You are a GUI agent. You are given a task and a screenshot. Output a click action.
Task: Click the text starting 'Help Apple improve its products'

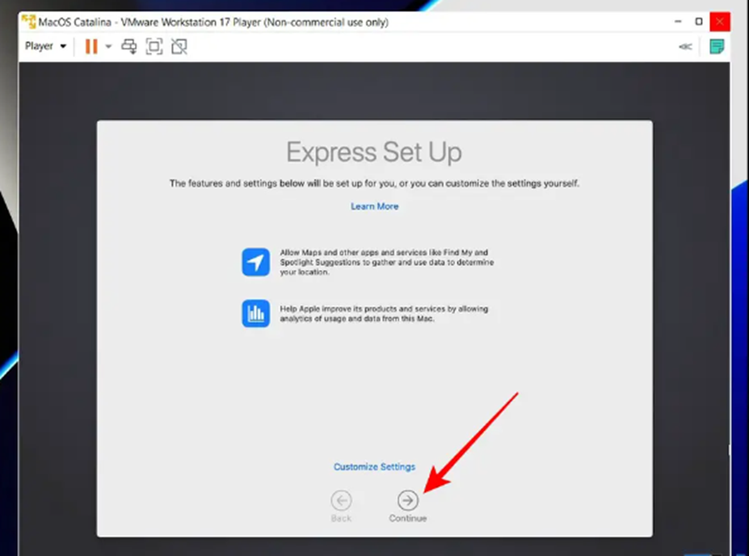(x=384, y=314)
